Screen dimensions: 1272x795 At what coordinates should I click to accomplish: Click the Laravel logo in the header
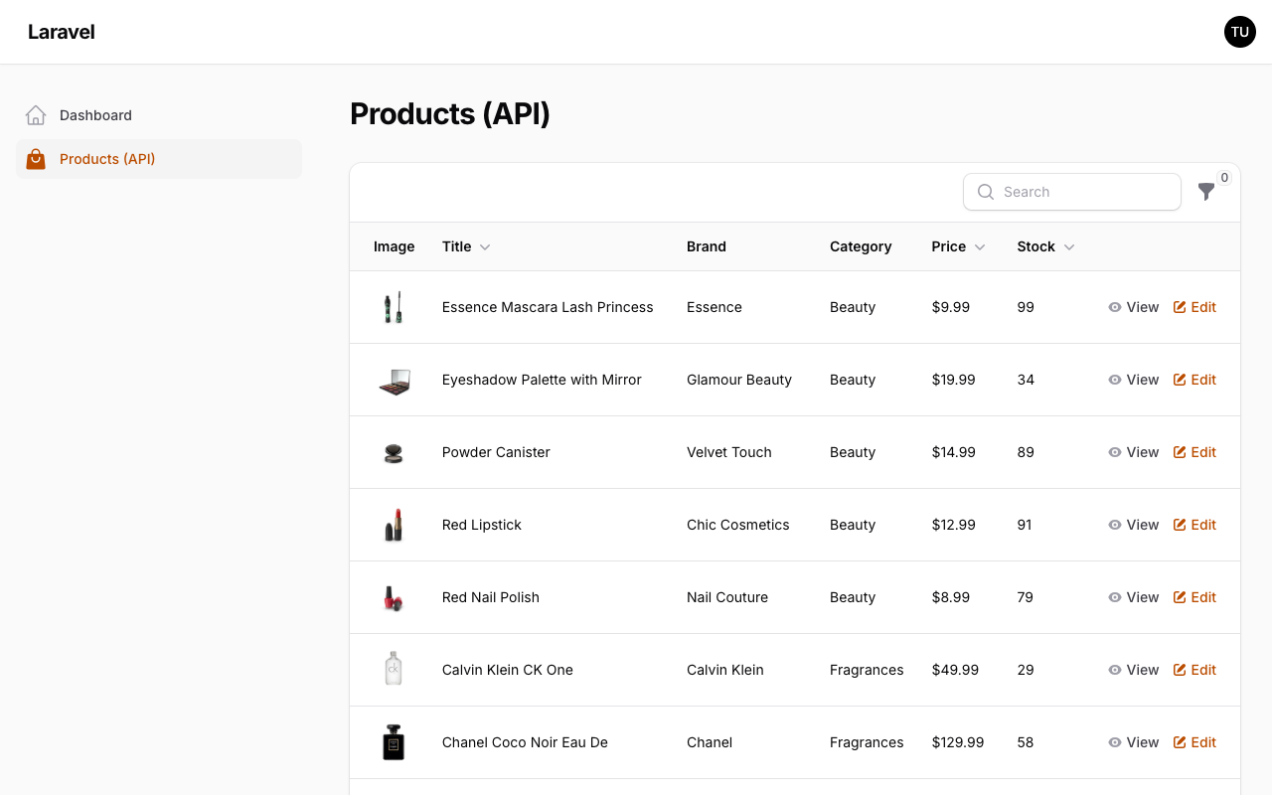point(62,32)
